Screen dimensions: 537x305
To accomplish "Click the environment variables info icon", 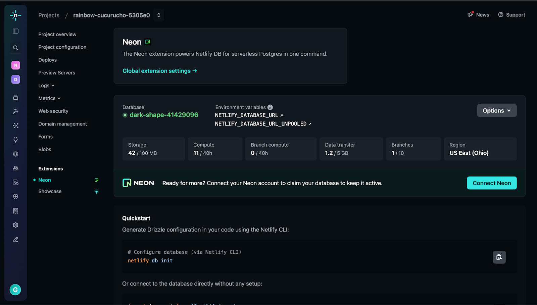I will point(270,107).
